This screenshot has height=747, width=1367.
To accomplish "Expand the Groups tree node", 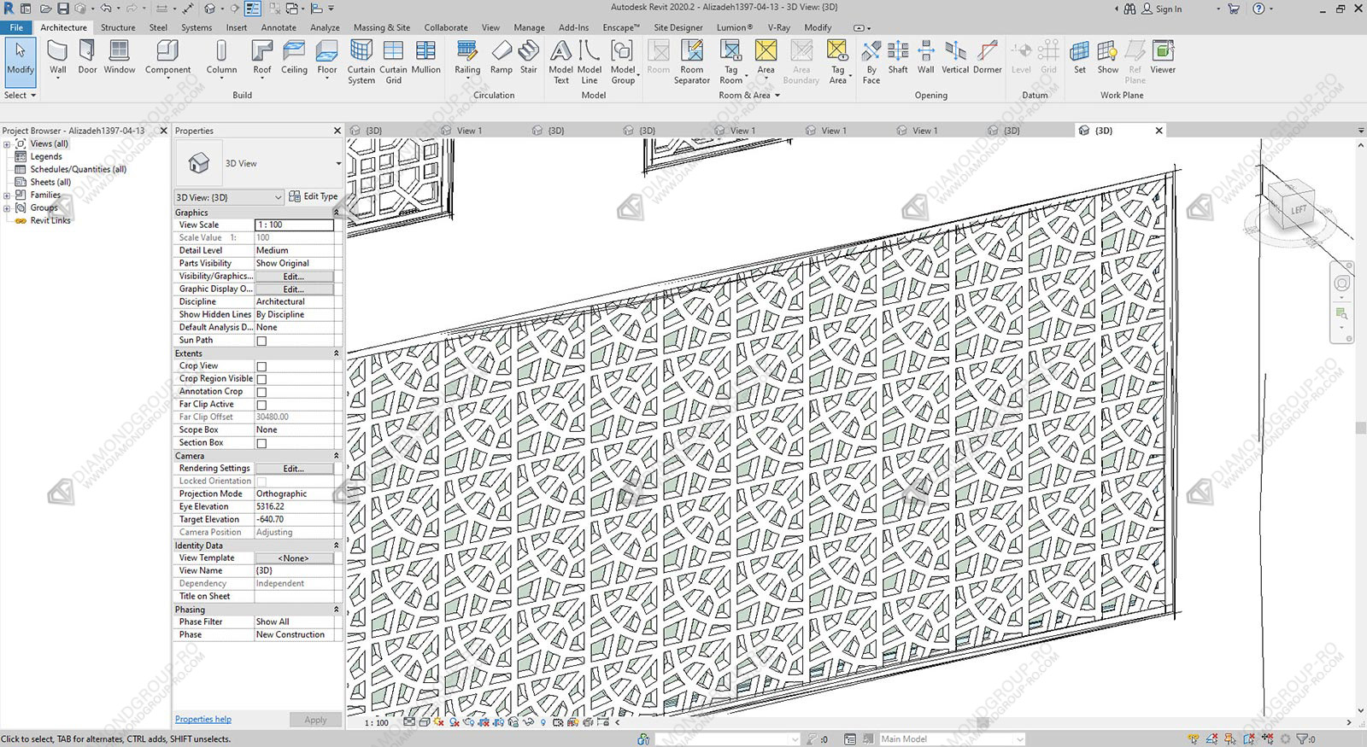I will (x=7, y=207).
